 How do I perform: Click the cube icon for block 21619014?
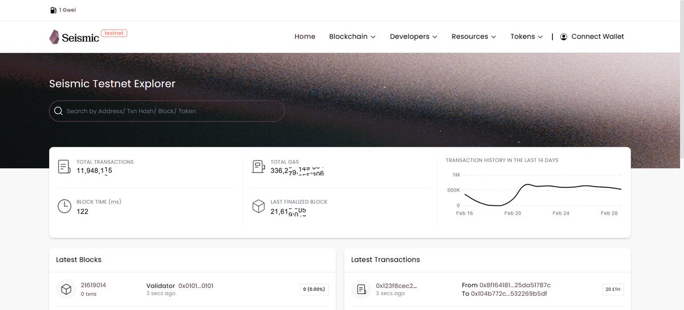pos(66,290)
